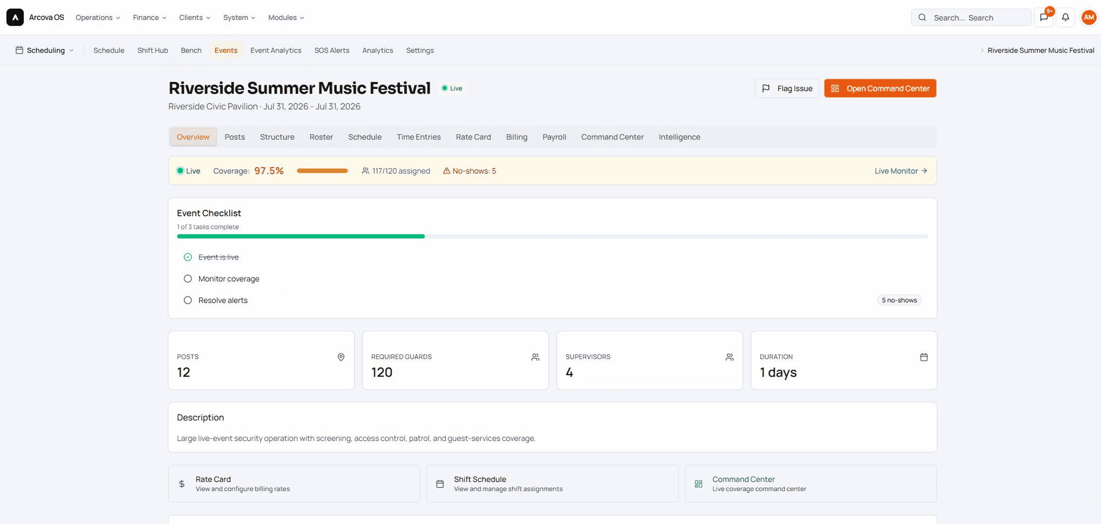Click the calendar icon on Duration card

tap(924, 357)
